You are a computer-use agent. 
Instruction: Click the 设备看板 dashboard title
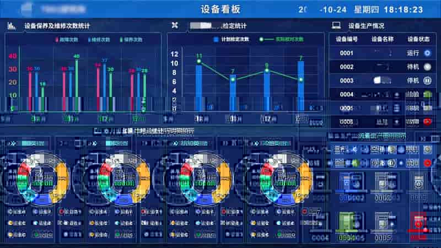coord(220,9)
